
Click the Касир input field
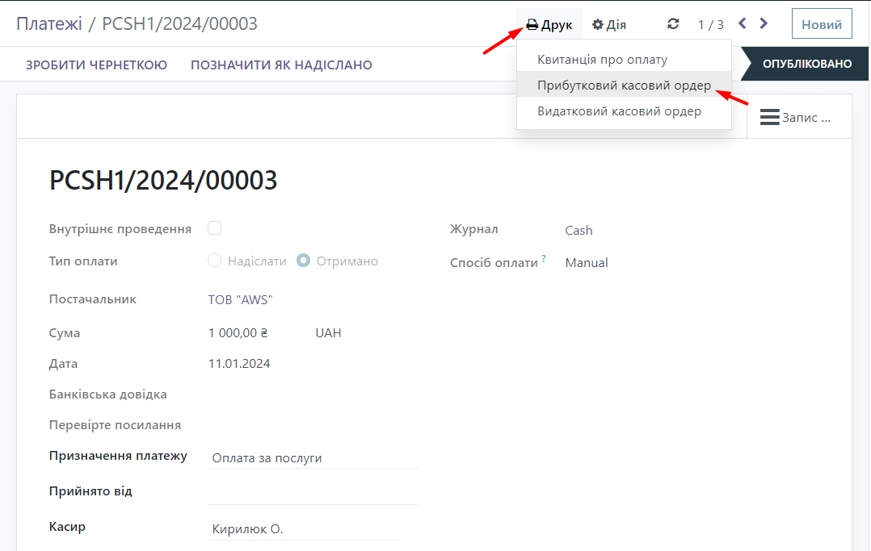[x=303, y=529]
